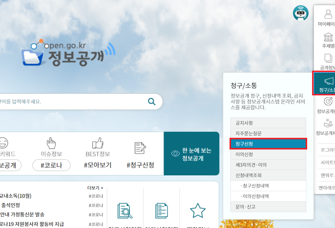Choose 자주묻는질문 menu entry
Image resolution: width=335 pixels, height=228 pixels.
pyautogui.click(x=268, y=133)
